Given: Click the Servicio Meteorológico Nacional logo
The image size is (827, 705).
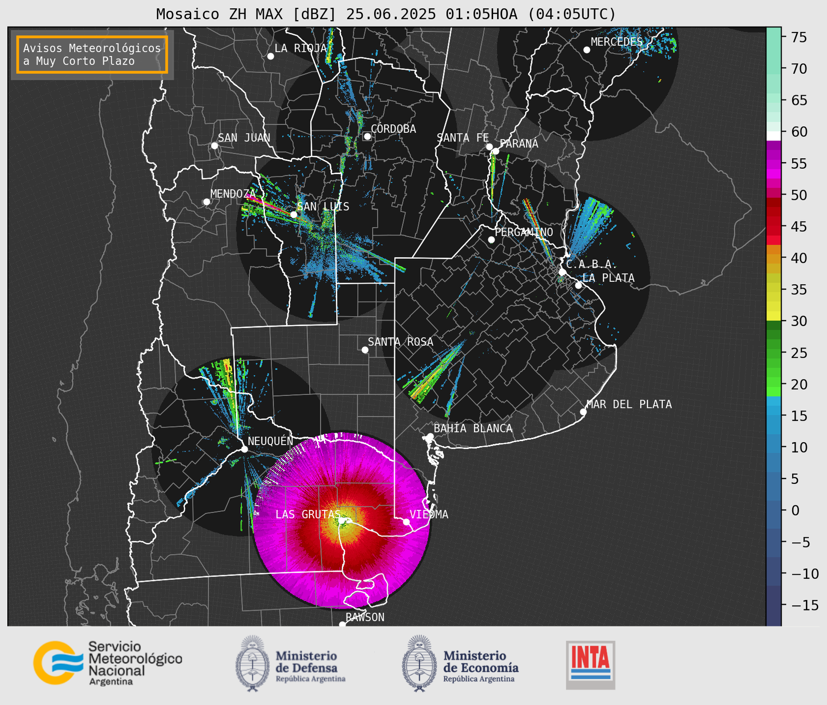Looking at the screenshot, I should 108,663.
